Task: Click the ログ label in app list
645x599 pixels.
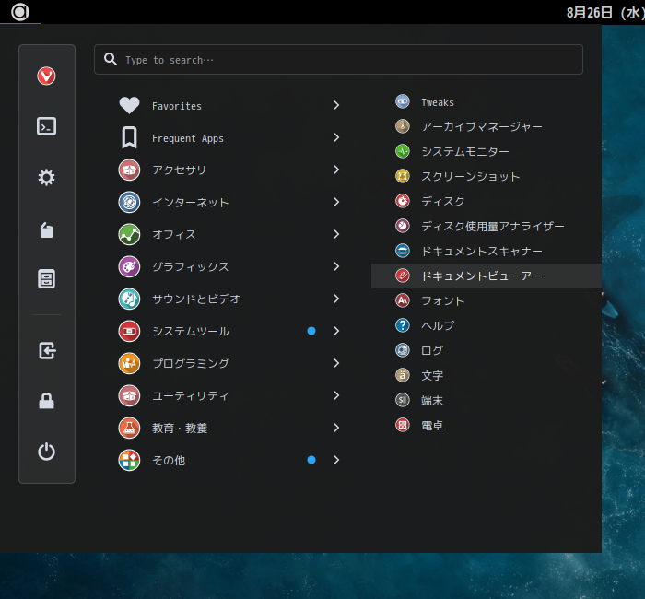Action: click(x=432, y=351)
